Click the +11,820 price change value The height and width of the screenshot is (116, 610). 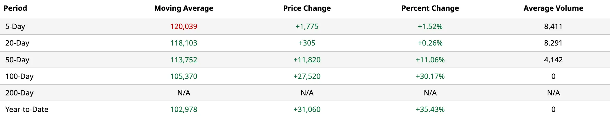coord(307,60)
